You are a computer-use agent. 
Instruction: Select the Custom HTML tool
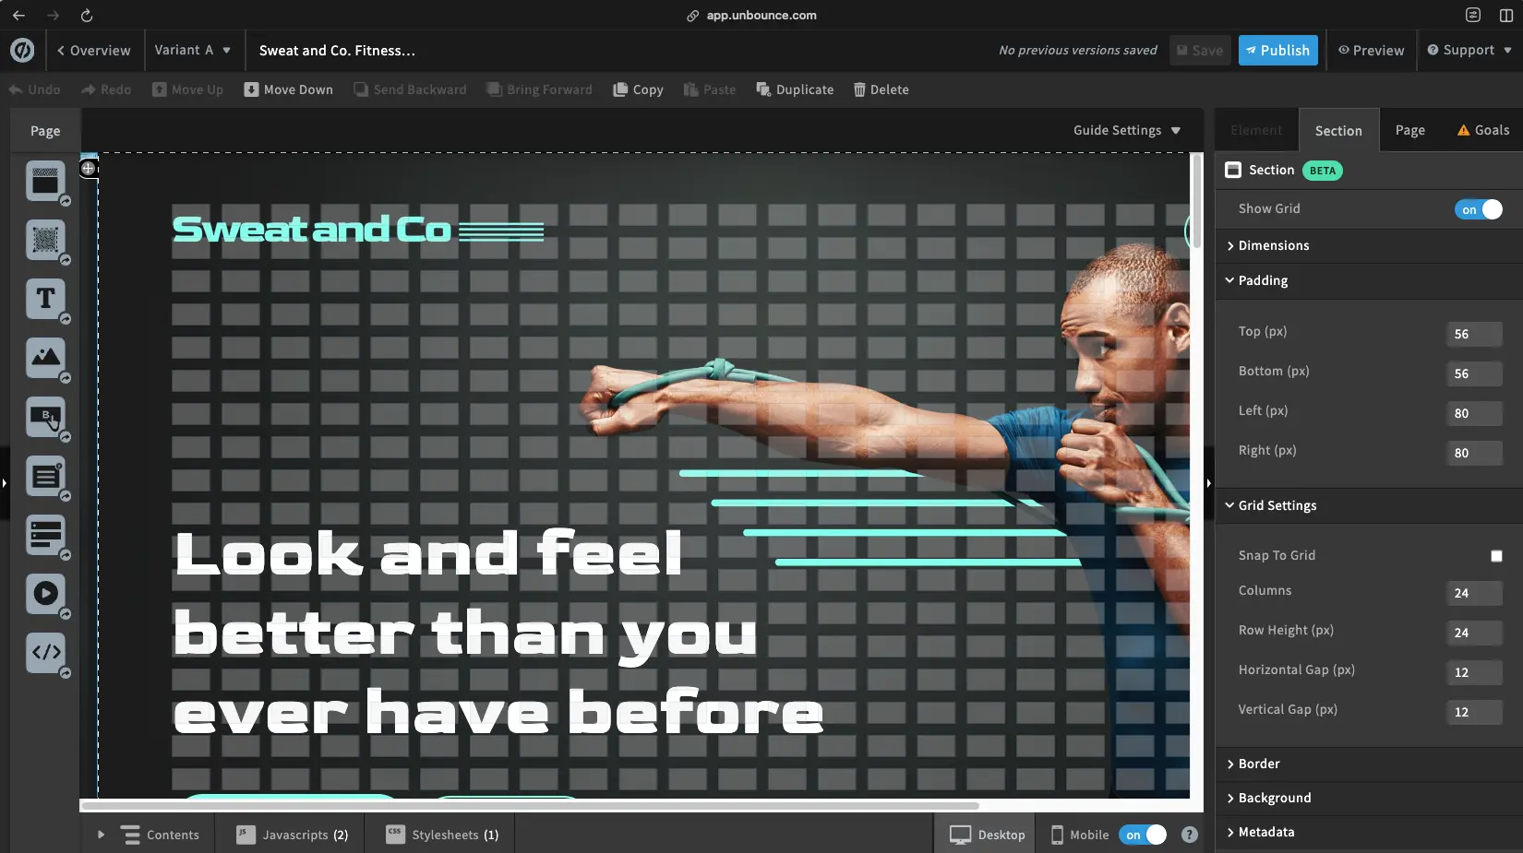pos(44,654)
